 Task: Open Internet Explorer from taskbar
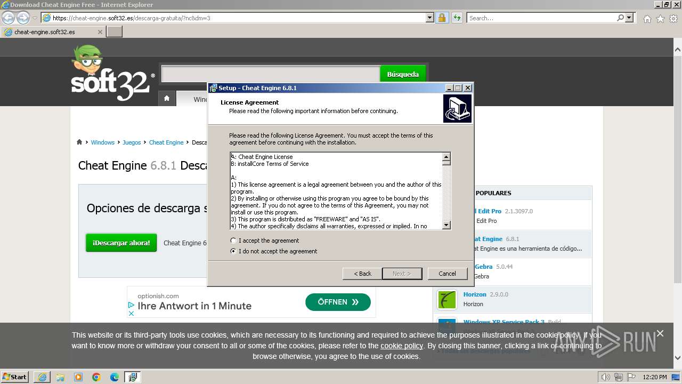42,377
